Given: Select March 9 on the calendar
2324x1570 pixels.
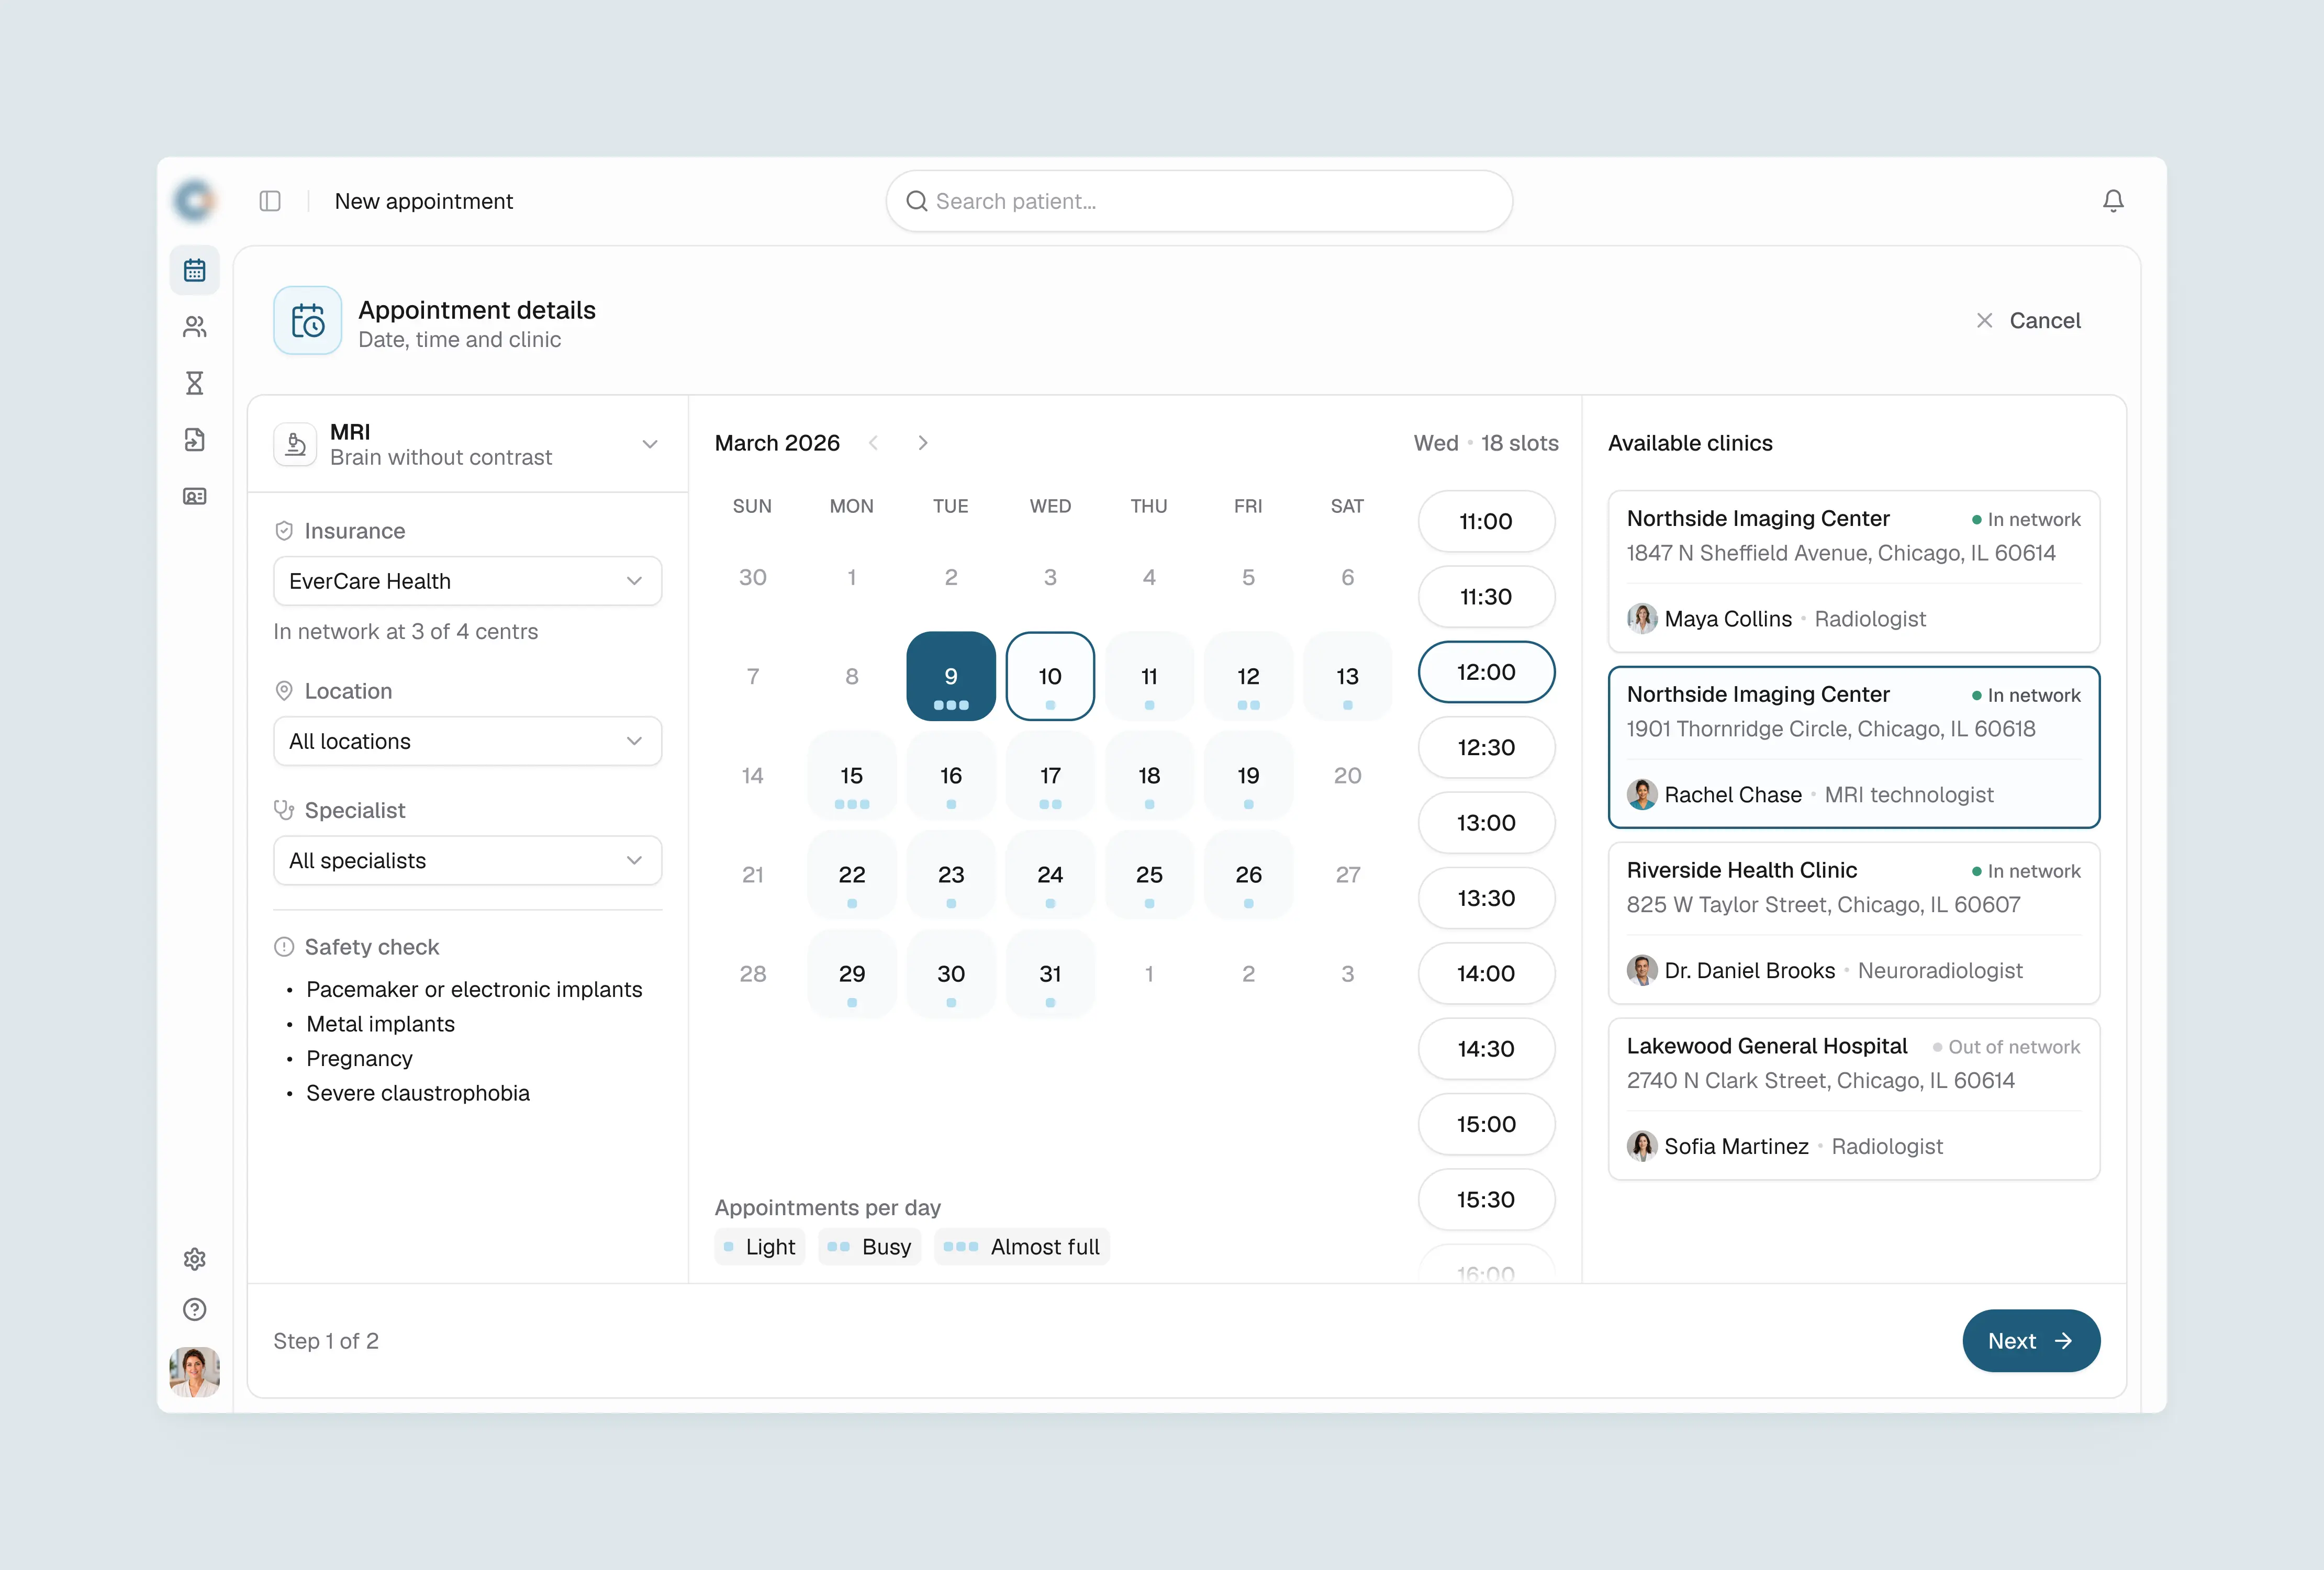Looking at the screenshot, I should pyautogui.click(x=951, y=676).
